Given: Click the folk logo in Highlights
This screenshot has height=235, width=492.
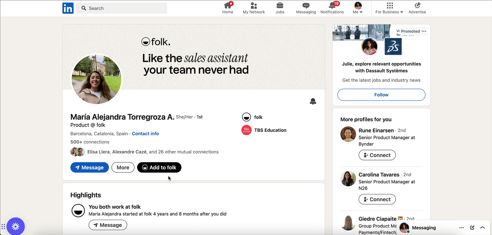Looking at the screenshot, I should coord(78,211).
